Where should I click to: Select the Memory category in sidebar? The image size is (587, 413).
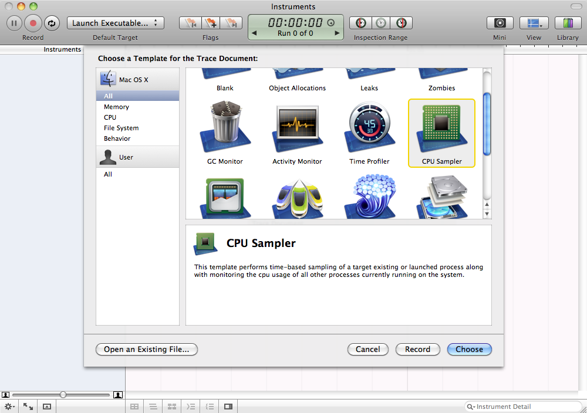coord(116,107)
